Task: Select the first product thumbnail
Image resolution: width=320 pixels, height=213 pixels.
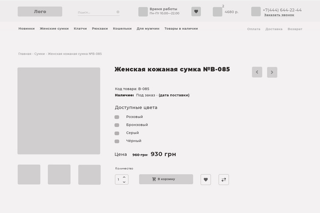Action: pyautogui.click(x=29, y=174)
